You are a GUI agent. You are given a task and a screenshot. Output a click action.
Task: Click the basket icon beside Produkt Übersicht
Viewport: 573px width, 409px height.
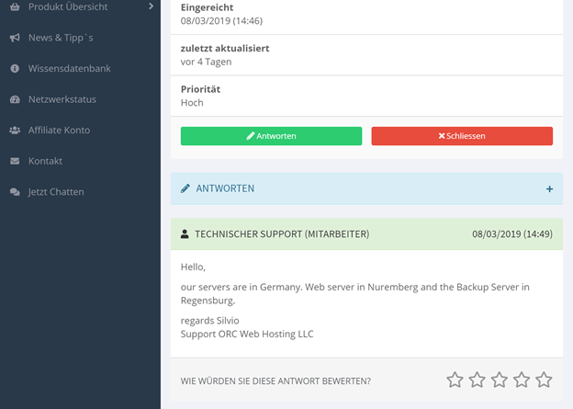click(15, 6)
